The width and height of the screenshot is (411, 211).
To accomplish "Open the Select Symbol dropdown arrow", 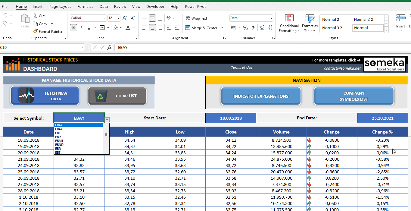I will coord(107,120).
